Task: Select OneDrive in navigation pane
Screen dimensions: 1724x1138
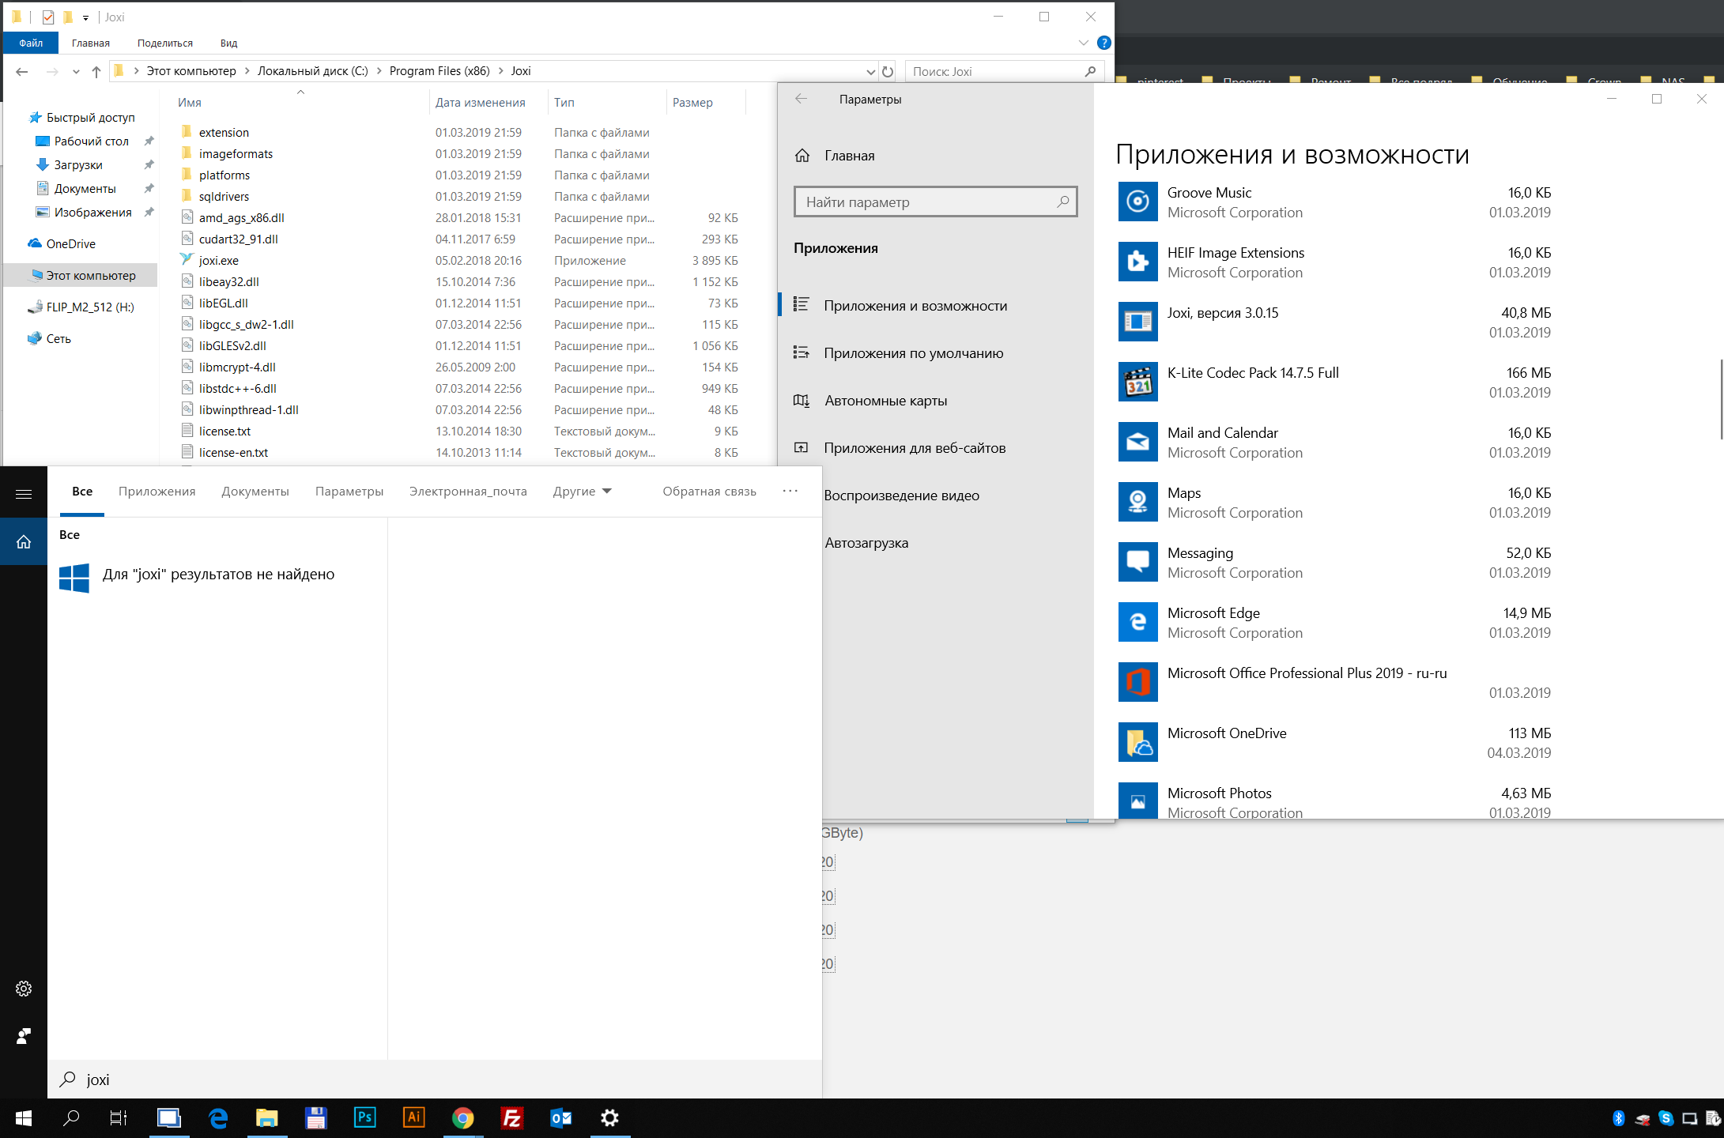Action: (70, 243)
